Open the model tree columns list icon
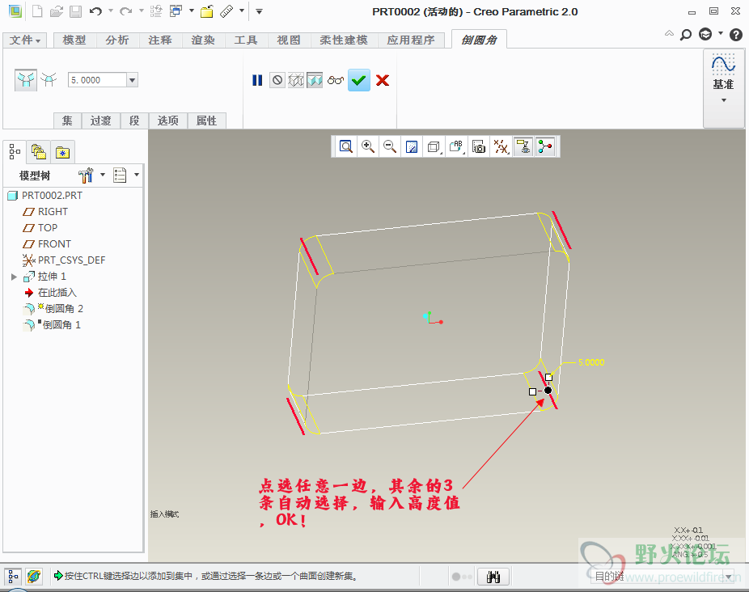Screen dimensions: 749x592 120,175
